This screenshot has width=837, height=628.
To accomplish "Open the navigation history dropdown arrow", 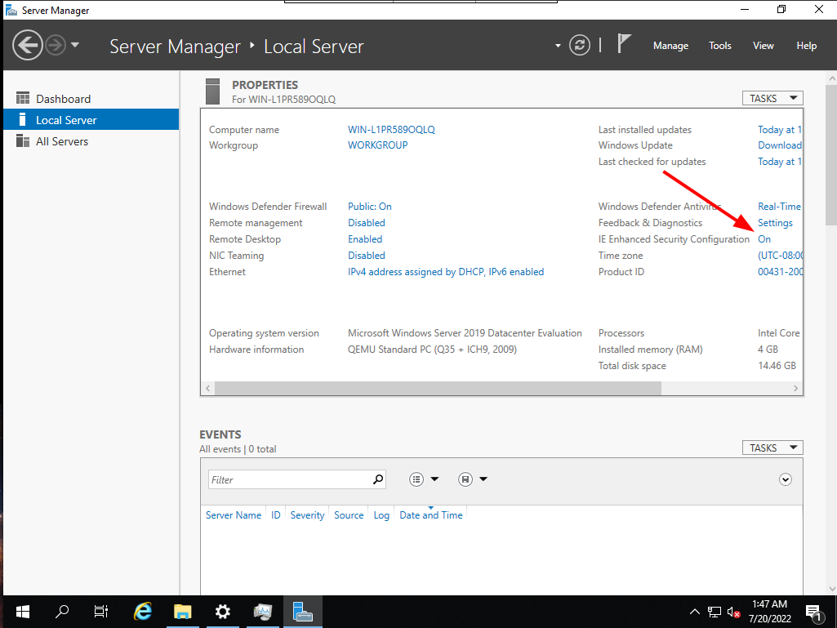I will point(75,45).
